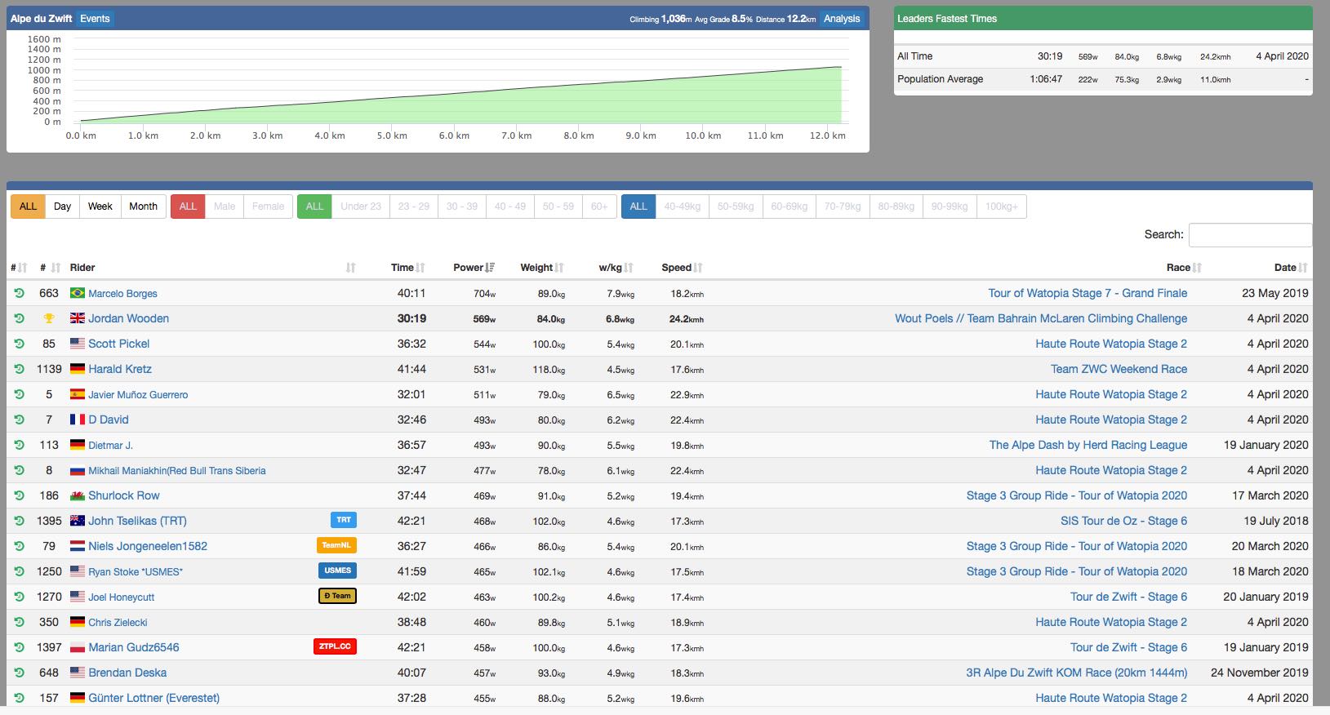
Task: Click history icon in John Tselikas row
Action: tap(19, 521)
